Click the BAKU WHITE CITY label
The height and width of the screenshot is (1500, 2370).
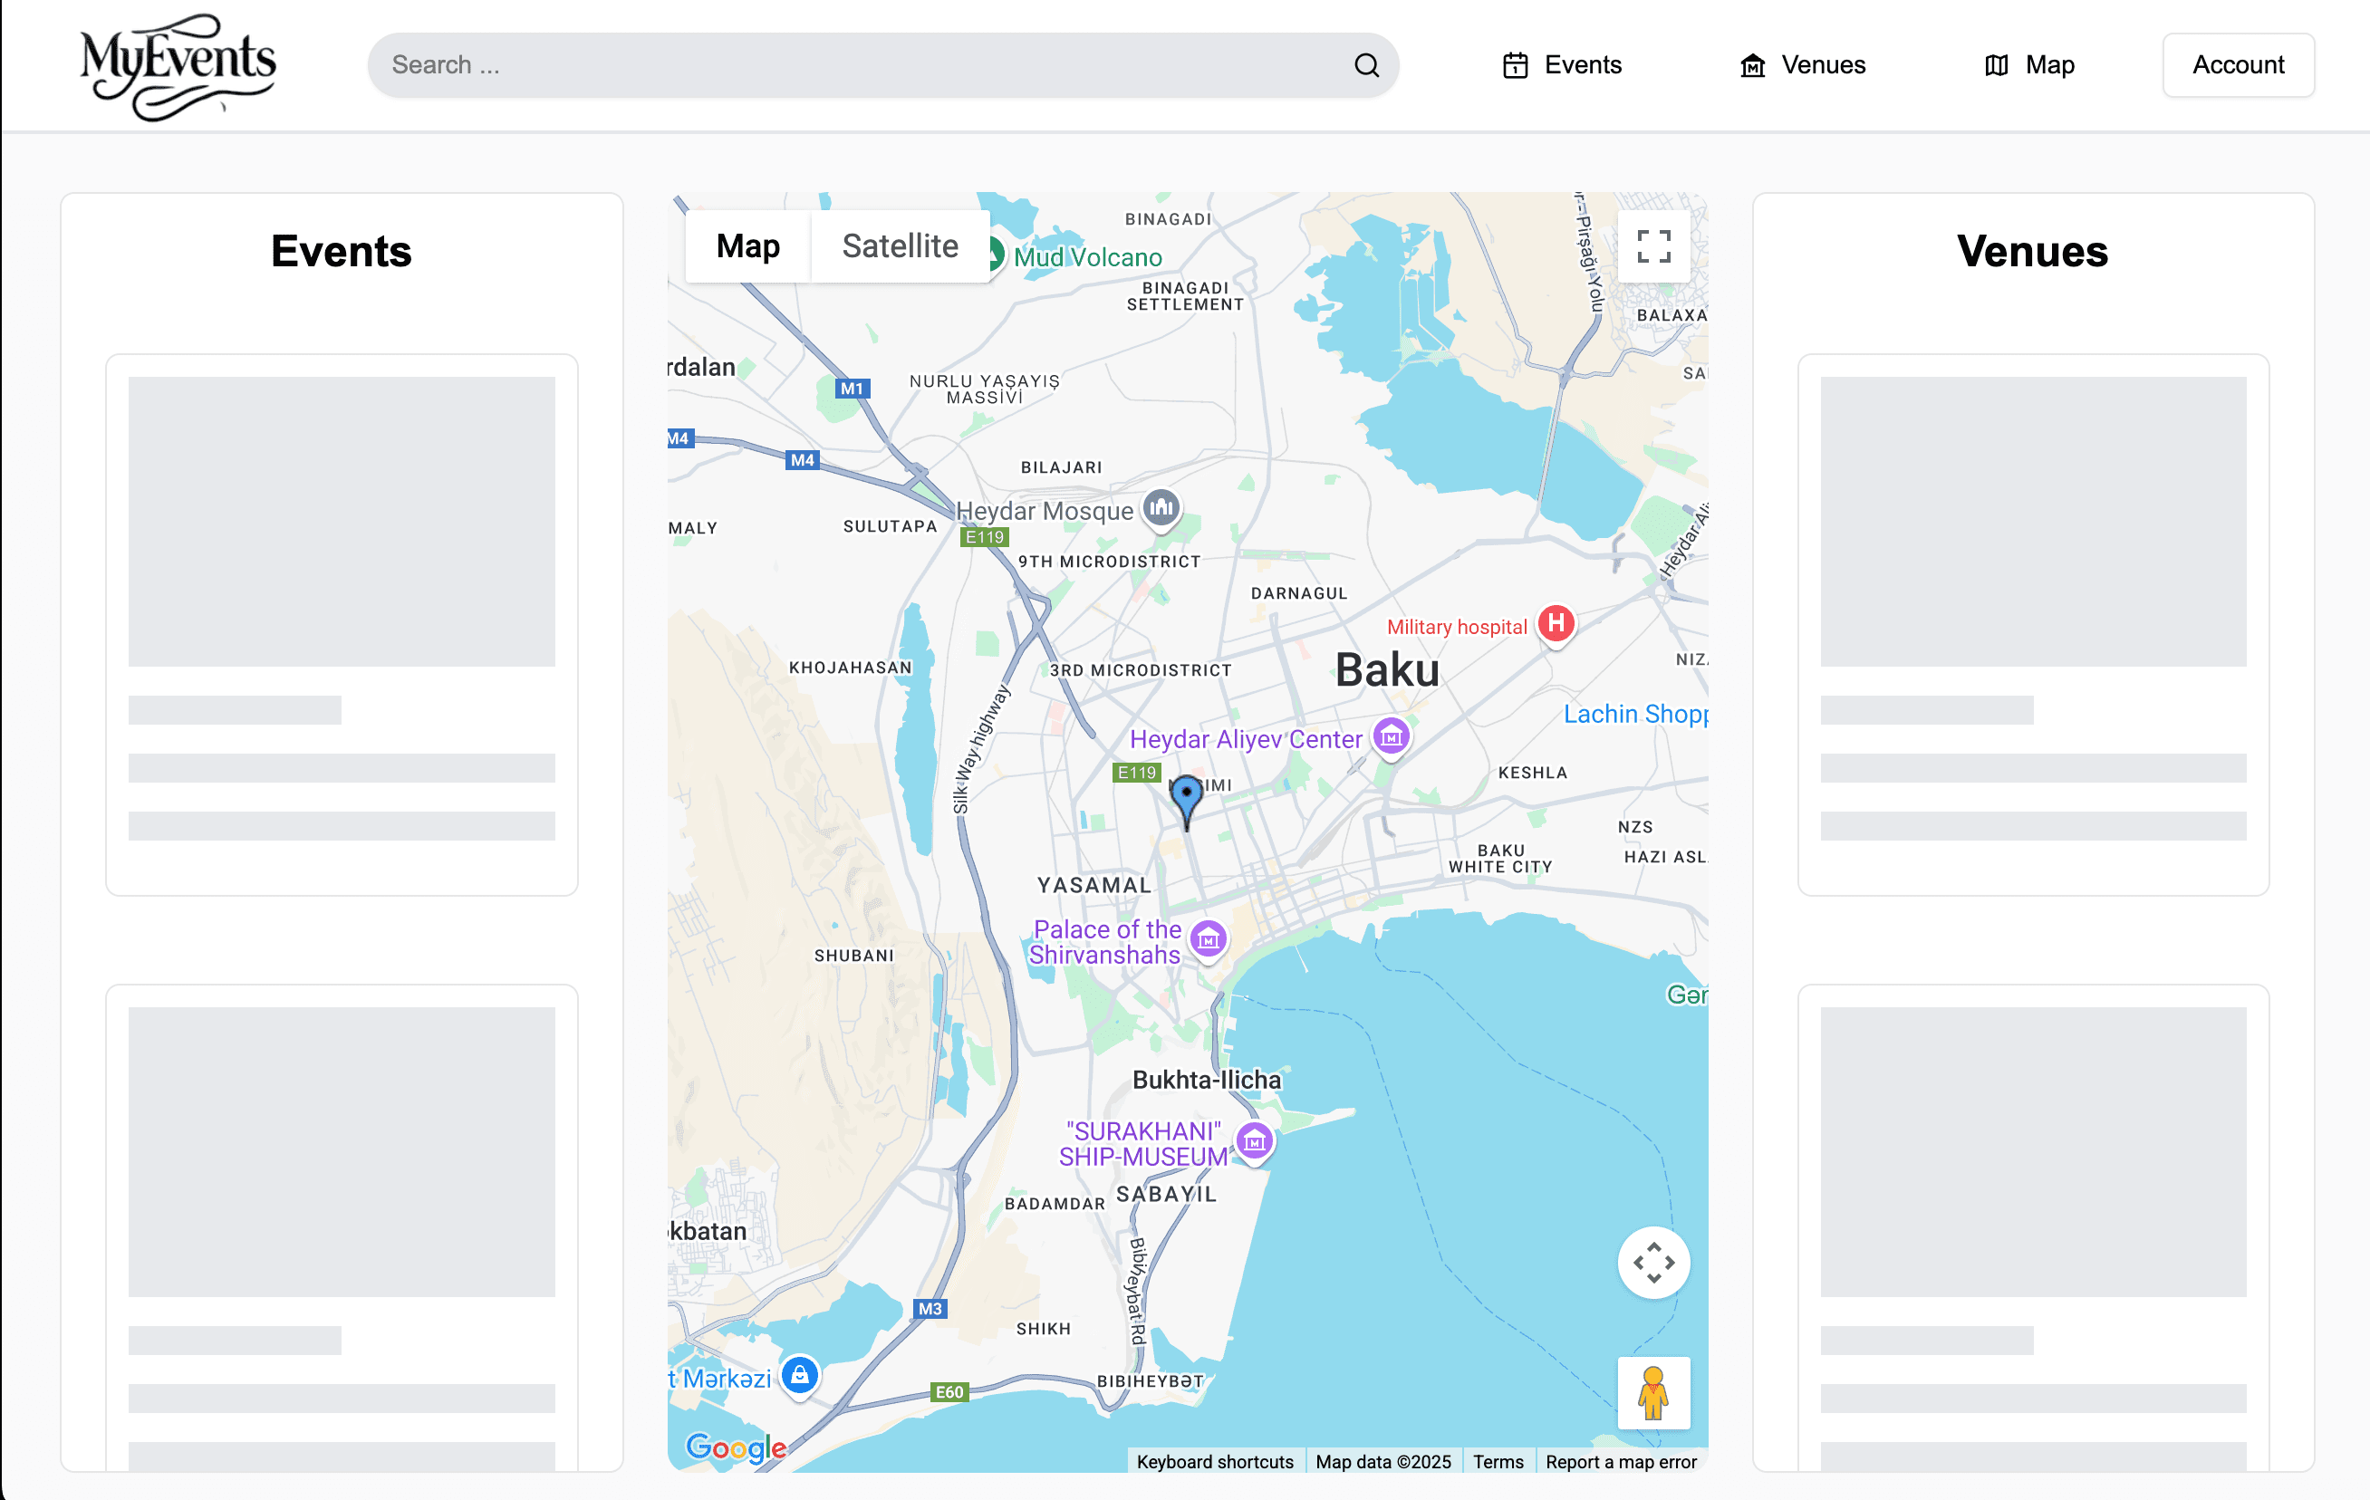pyautogui.click(x=1500, y=859)
